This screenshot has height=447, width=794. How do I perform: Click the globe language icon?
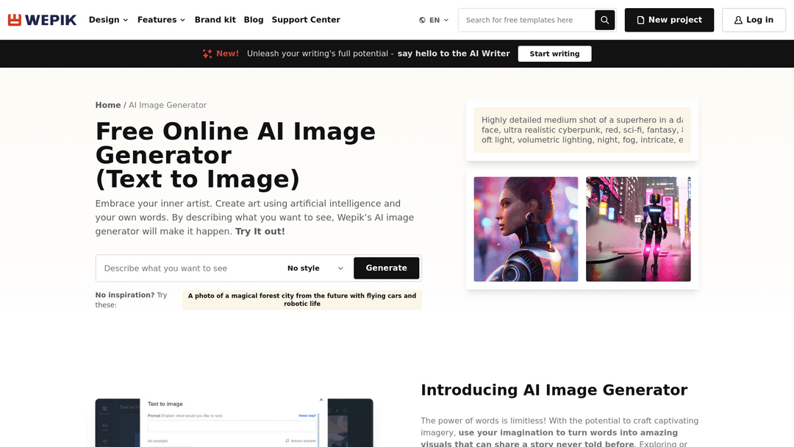422,21
